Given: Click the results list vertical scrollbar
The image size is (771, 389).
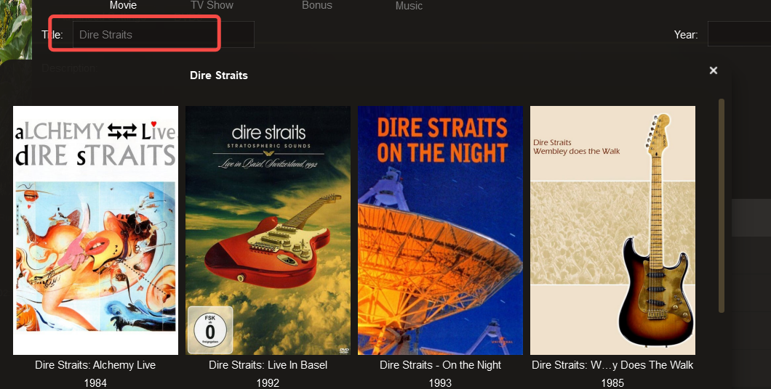Looking at the screenshot, I should coord(722,205).
